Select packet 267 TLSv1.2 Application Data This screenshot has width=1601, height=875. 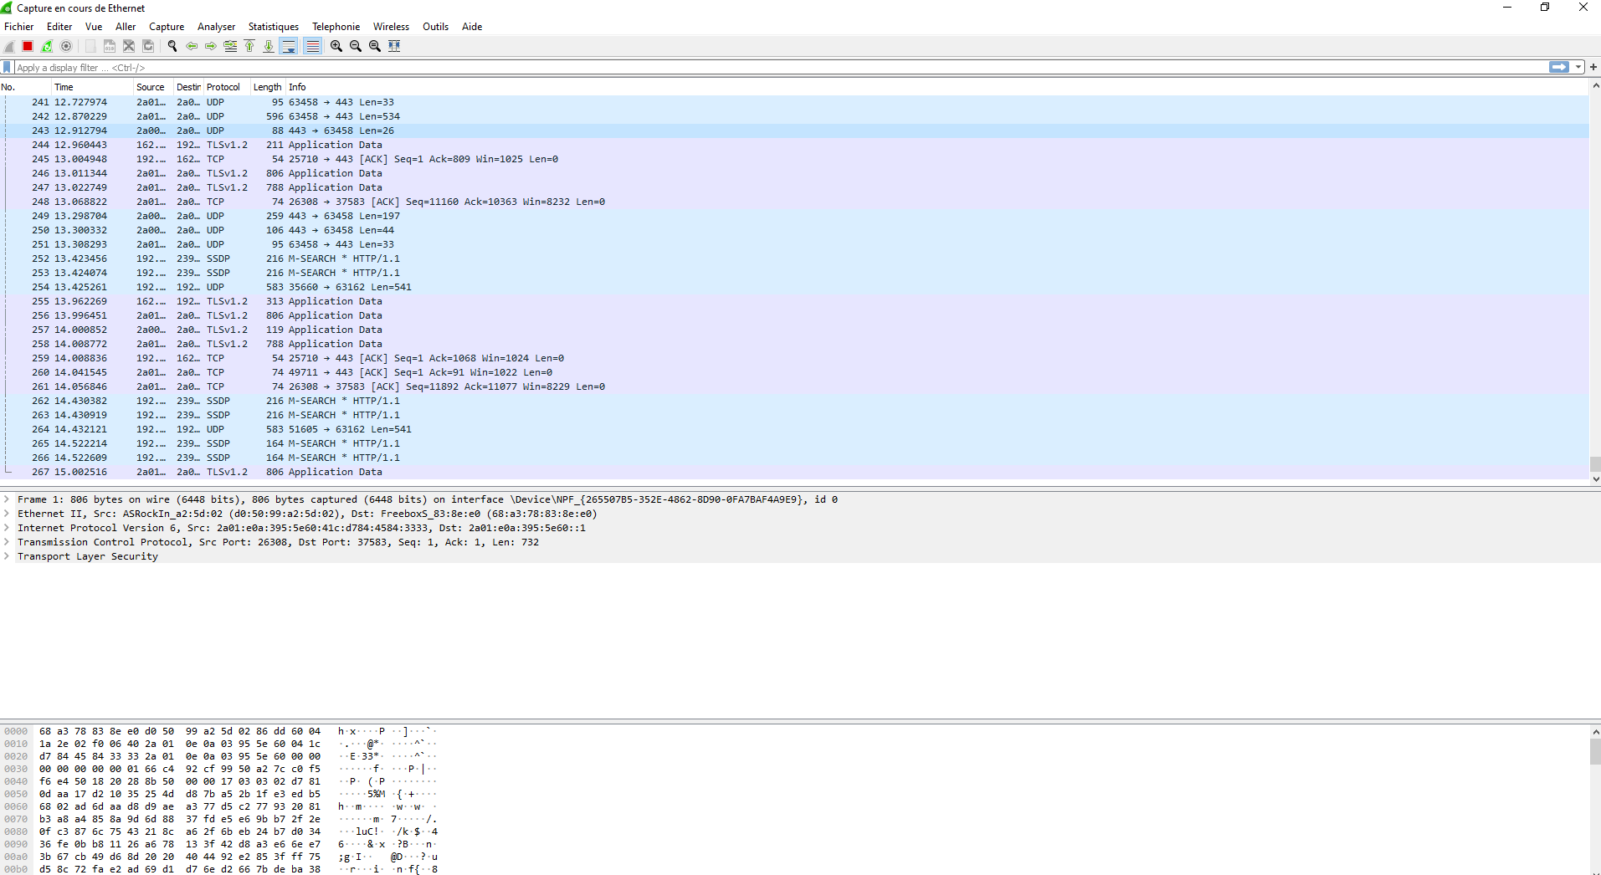(x=794, y=472)
